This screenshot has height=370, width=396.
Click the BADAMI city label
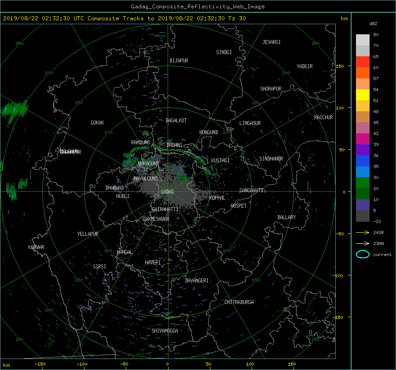[174, 145]
